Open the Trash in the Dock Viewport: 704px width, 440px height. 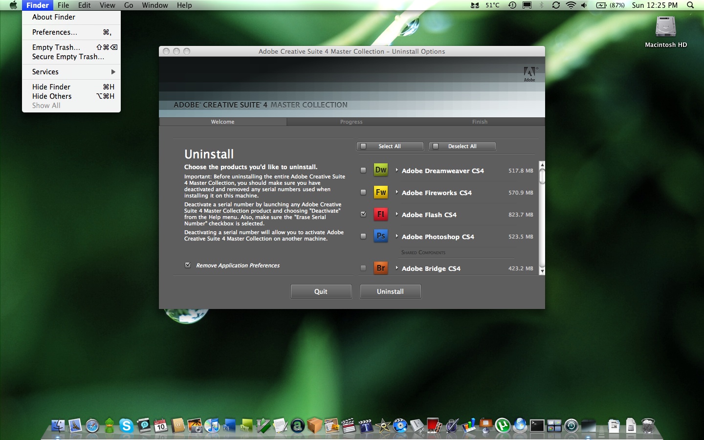[x=648, y=426]
